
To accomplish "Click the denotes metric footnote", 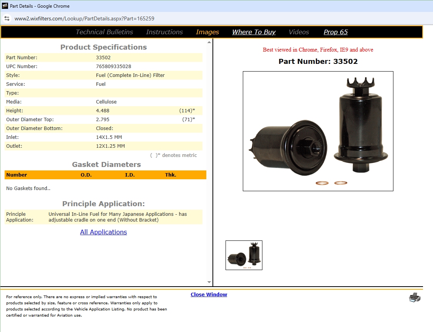I will tap(173, 155).
